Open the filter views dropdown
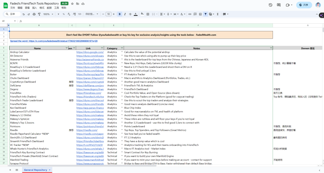The image size is (324, 173). [x=212, y=14]
